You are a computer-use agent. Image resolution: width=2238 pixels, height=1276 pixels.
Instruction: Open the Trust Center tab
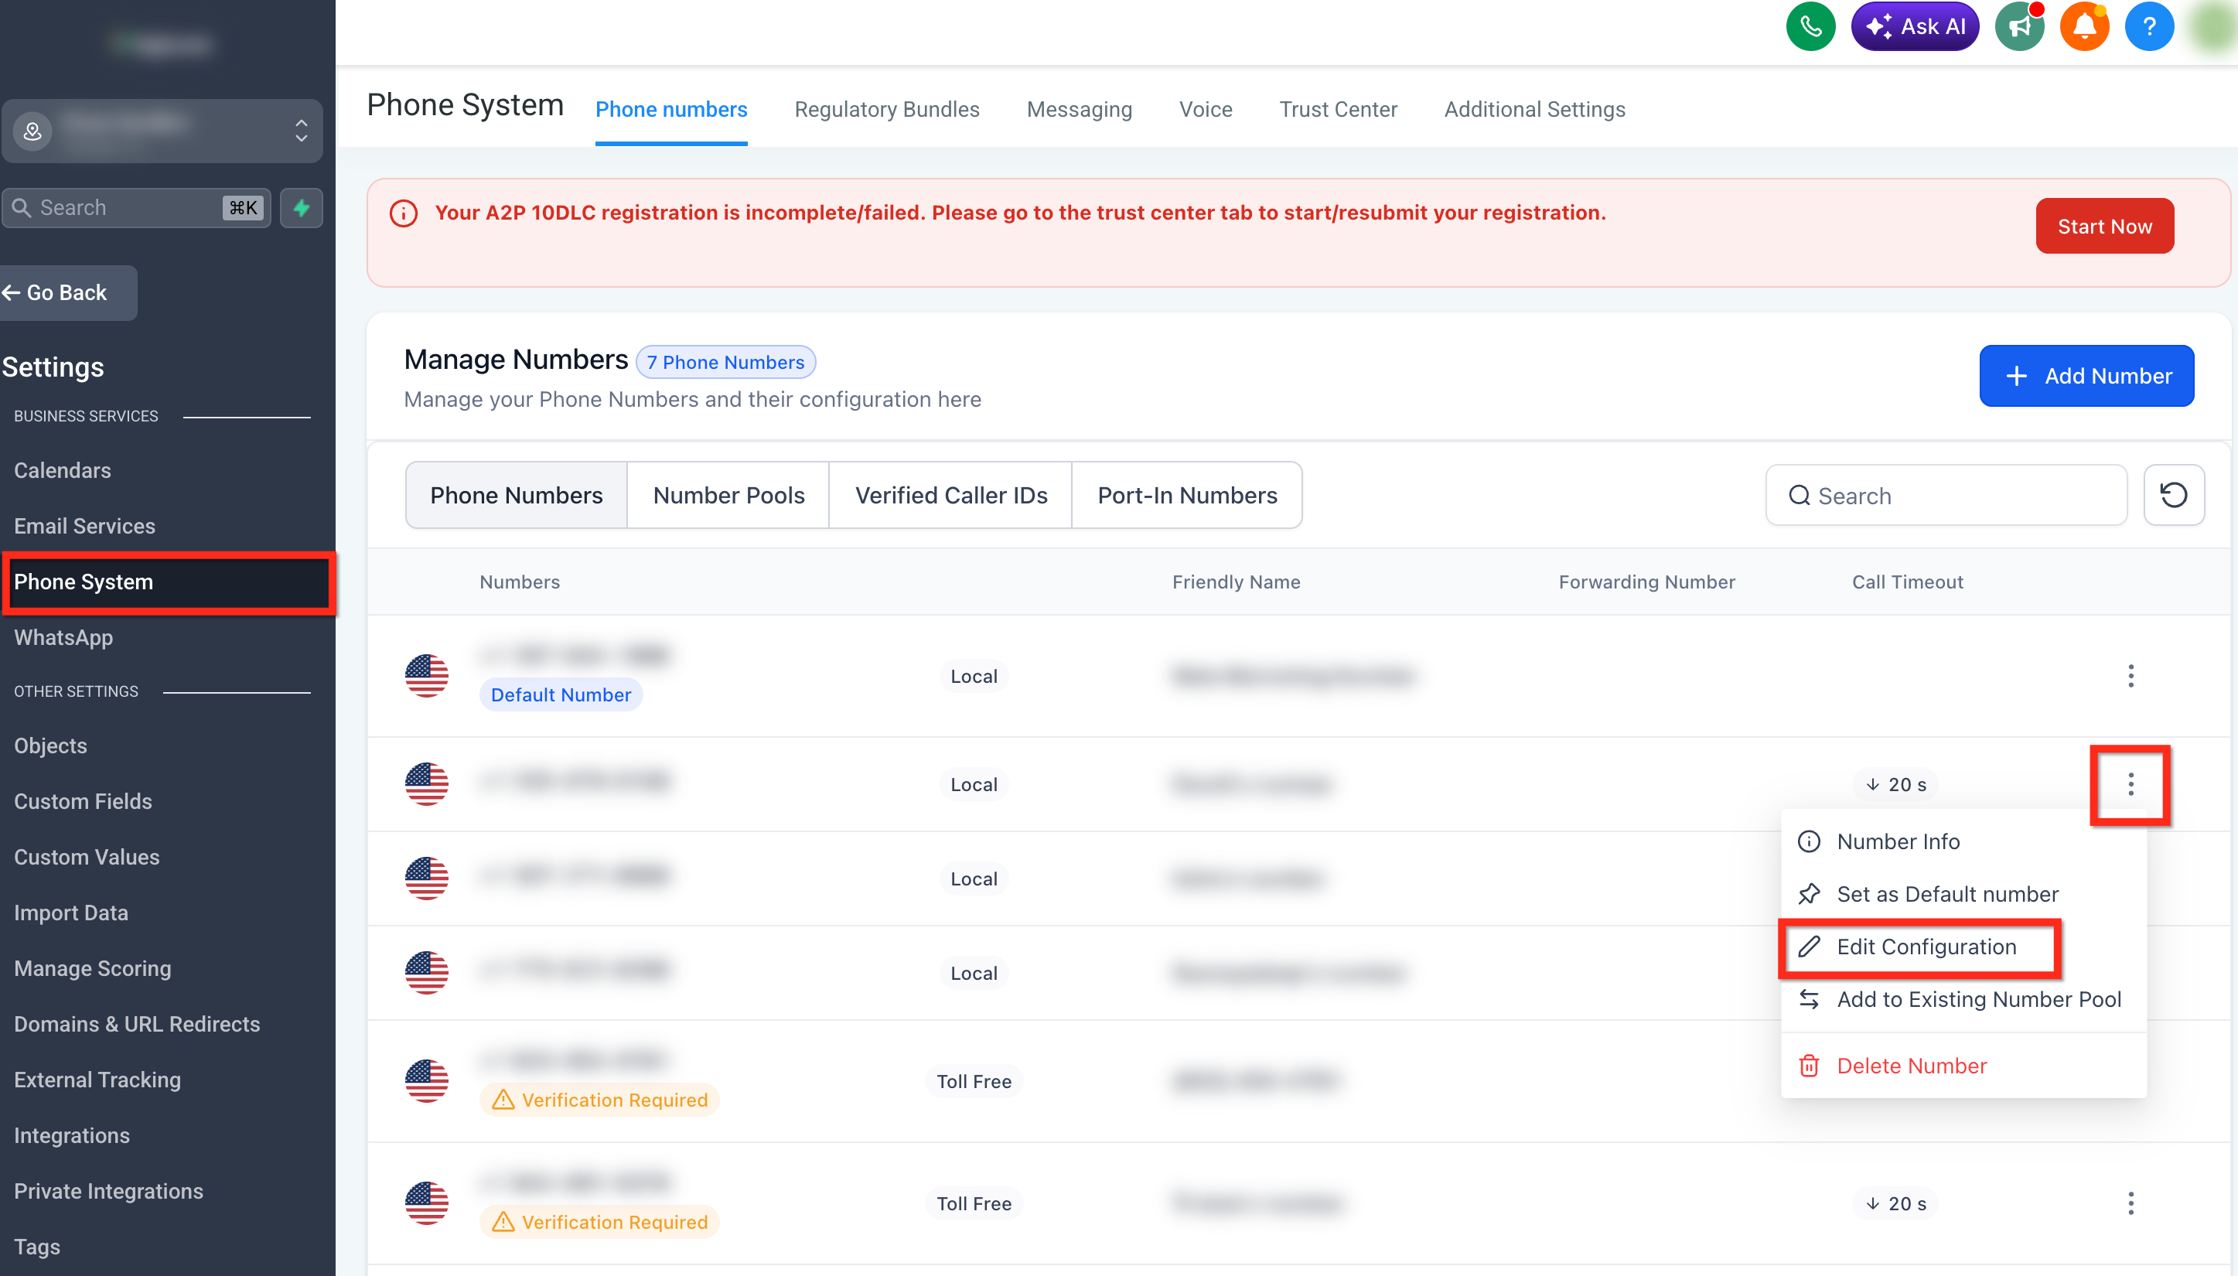1338,110
